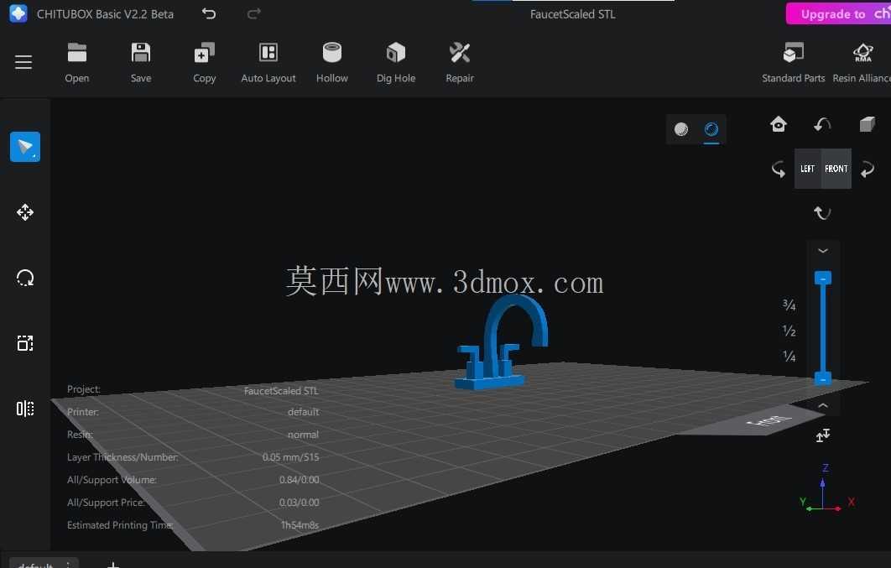The height and width of the screenshot is (568, 891).
Task: Rotate view downward with curved arrow below cube
Action: (x=822, y=213)
